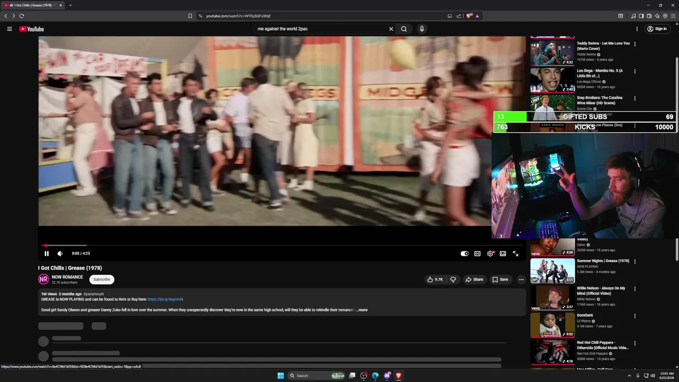This screenshot has height=382, width=679.
Task: Select the I Got Chills browser tab
Action: (x=33, y=5)
